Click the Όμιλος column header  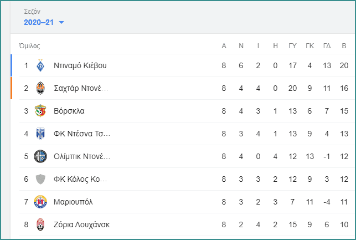point(29,46)
